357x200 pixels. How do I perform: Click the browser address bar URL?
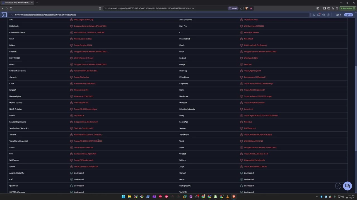click(151, 8)
